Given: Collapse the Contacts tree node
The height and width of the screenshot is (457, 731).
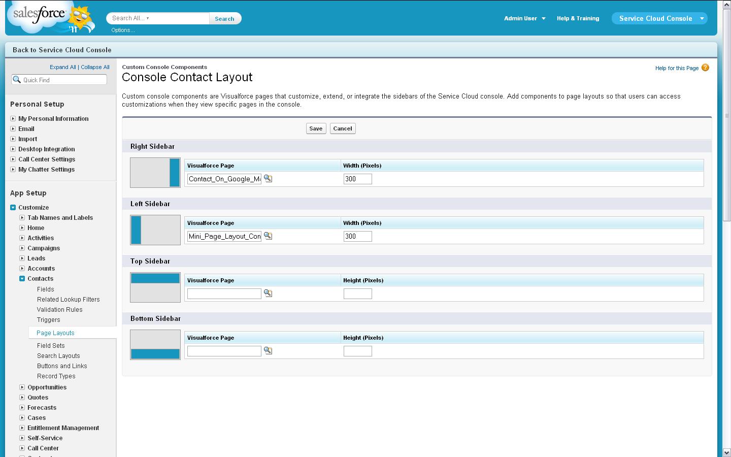Looking at the screenshot, I should [22, 279].
